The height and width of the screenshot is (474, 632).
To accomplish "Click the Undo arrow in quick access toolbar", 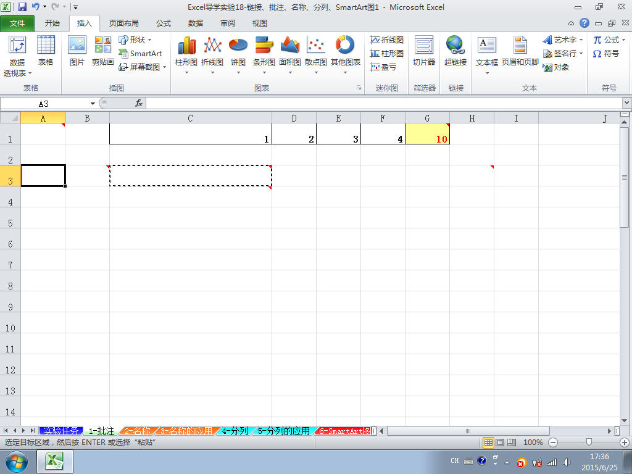I will [x=35, y=7].
